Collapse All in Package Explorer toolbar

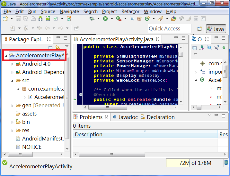coord(50,48)
